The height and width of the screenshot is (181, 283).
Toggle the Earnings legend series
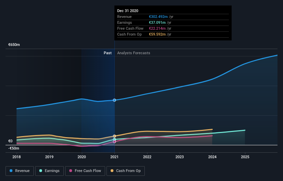coord(49,171)
